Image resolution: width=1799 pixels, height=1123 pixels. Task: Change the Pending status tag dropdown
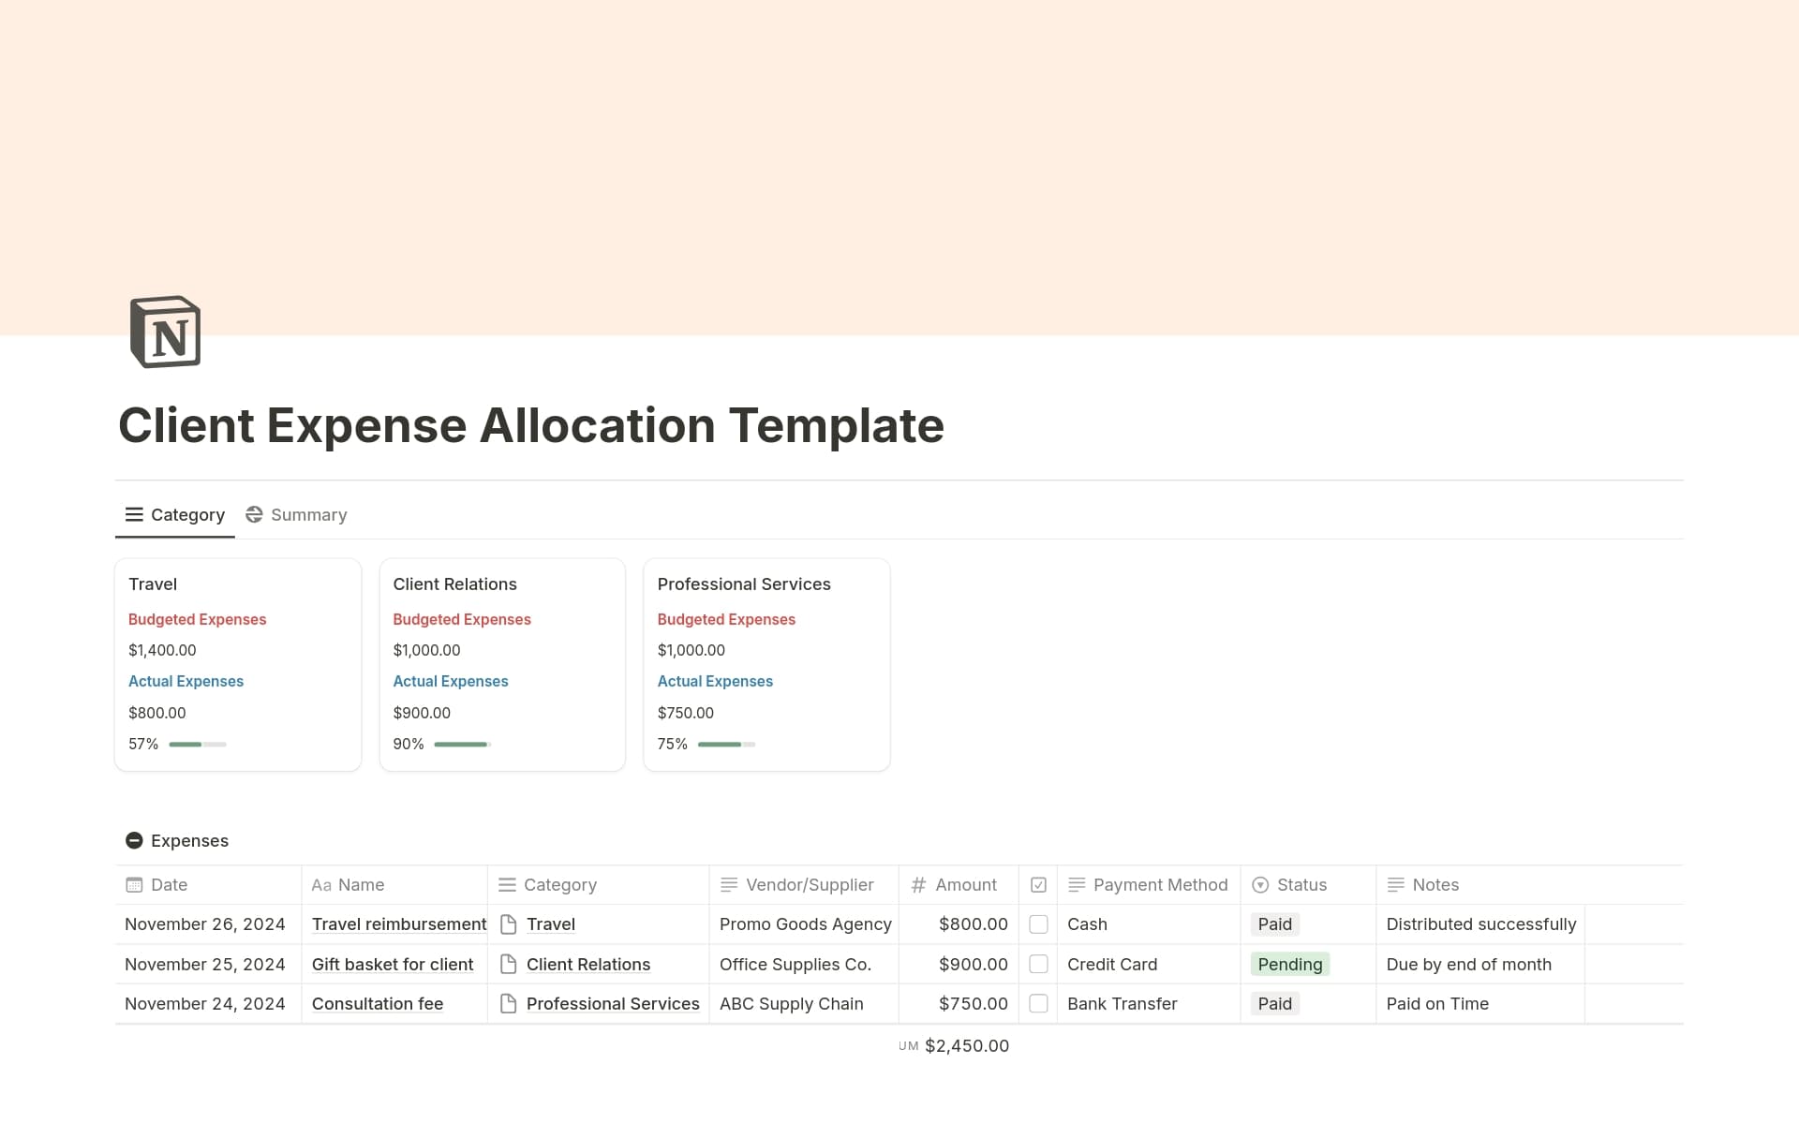1290,964
